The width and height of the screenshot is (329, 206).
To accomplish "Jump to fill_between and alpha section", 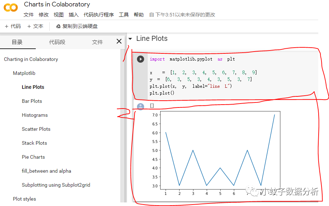I will coord(46,171).
